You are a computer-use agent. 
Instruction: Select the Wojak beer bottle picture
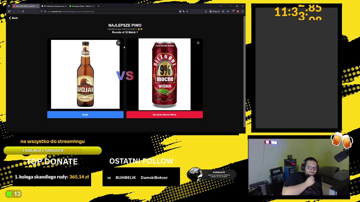[x=85, y=74]
